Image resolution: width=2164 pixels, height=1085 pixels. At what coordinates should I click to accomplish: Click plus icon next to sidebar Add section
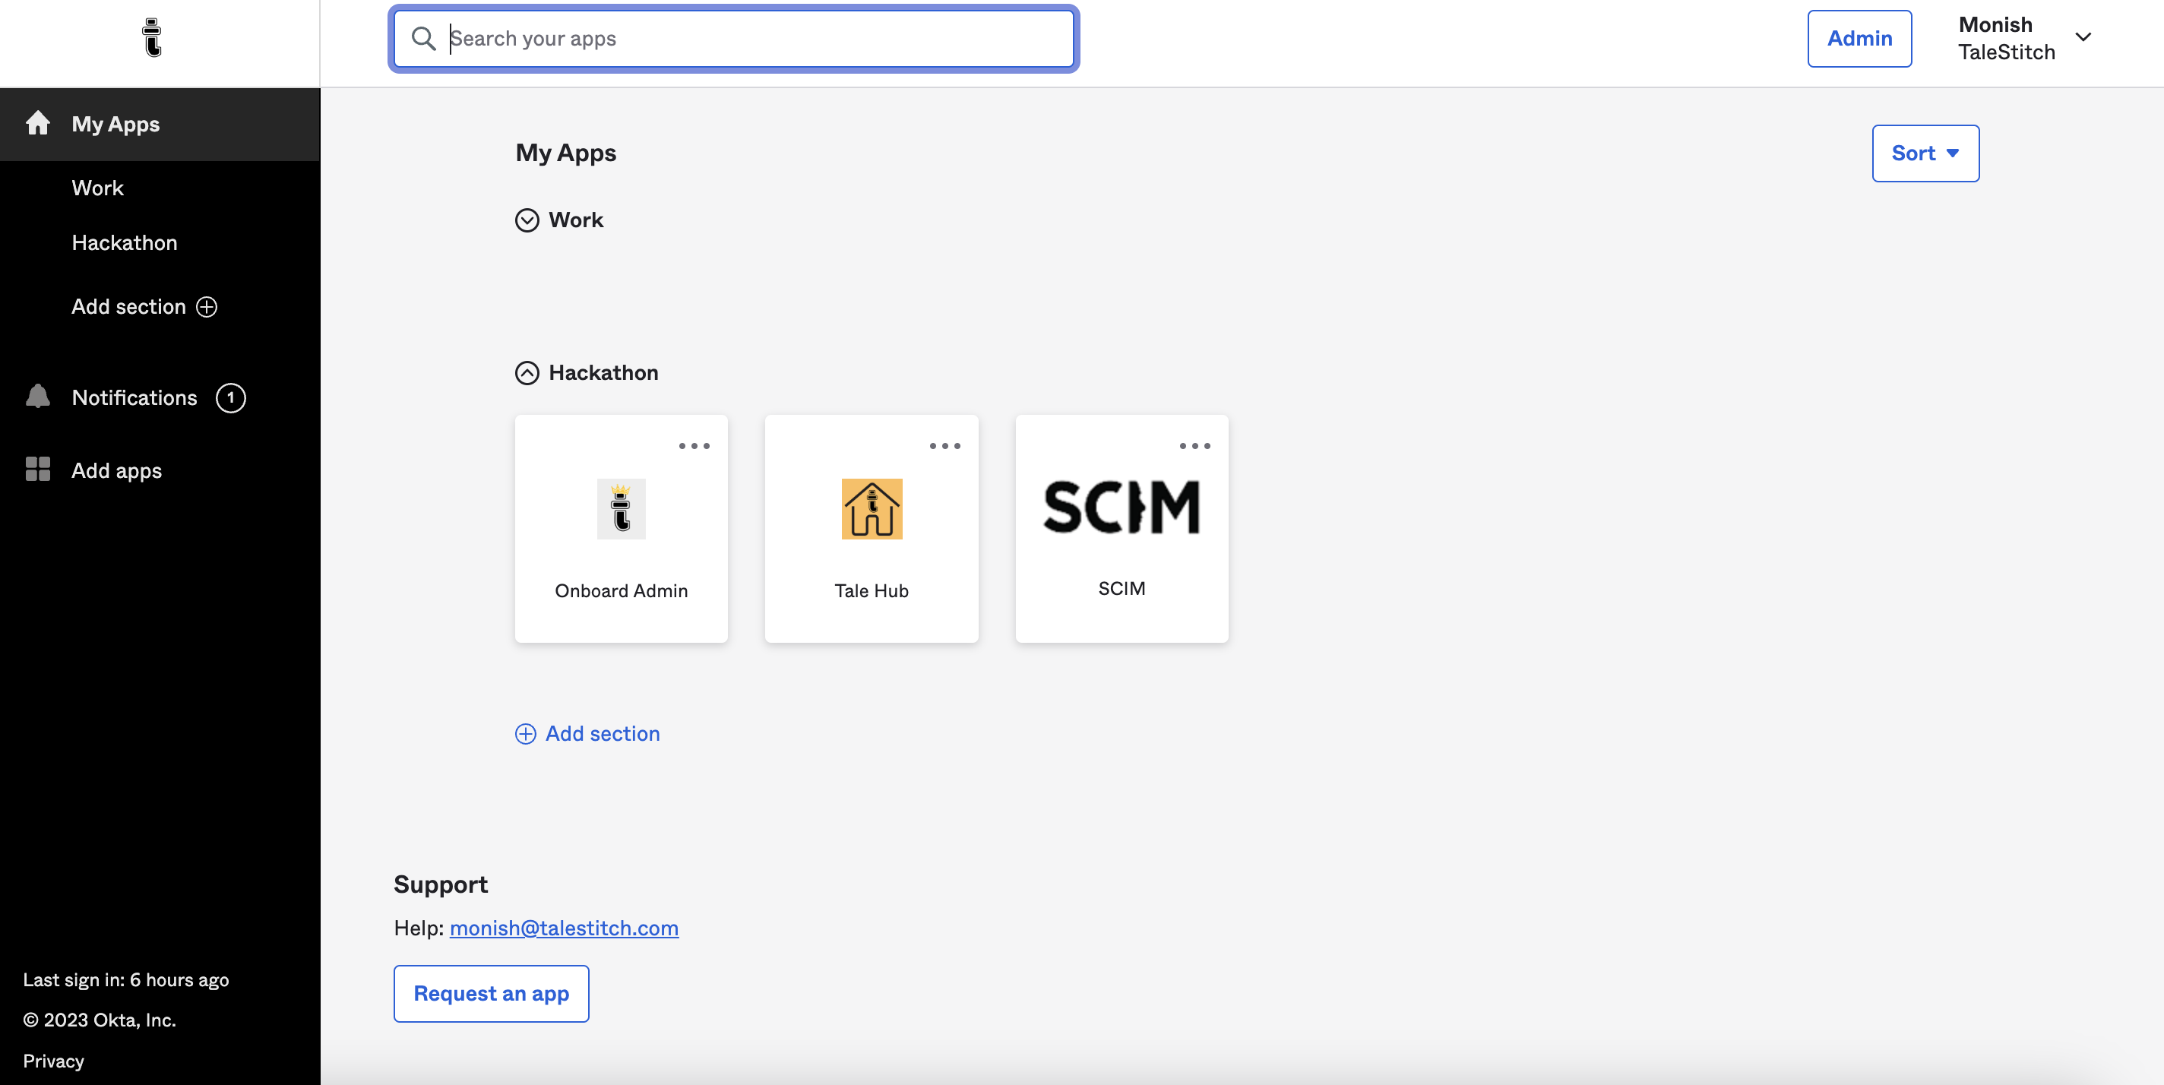tap(207, 306)
